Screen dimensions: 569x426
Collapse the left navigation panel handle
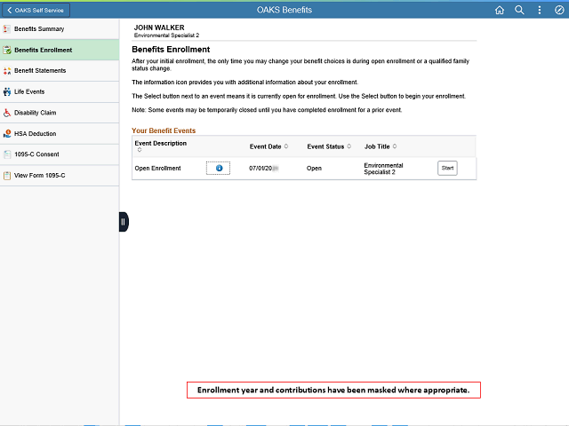pos(124,222)
